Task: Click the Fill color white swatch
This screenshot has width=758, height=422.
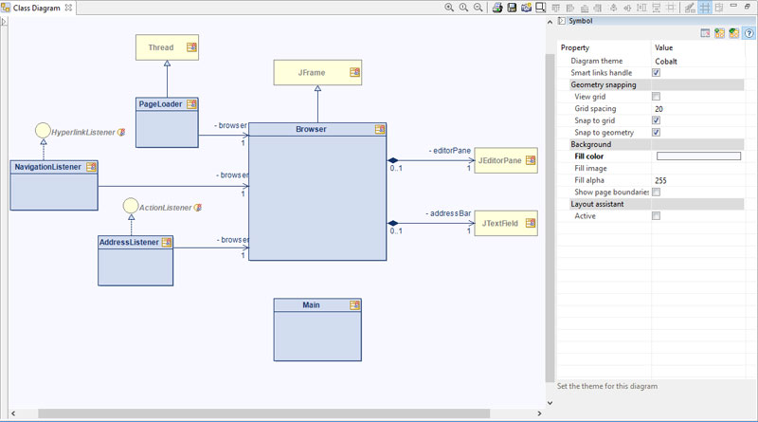Action: tap(698, 156)
